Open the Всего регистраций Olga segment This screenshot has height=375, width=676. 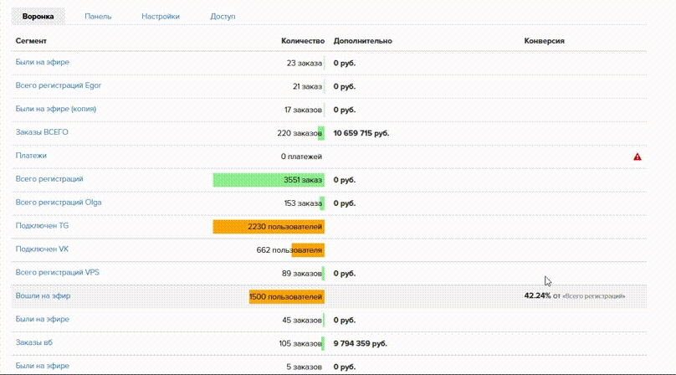point(59,203)
